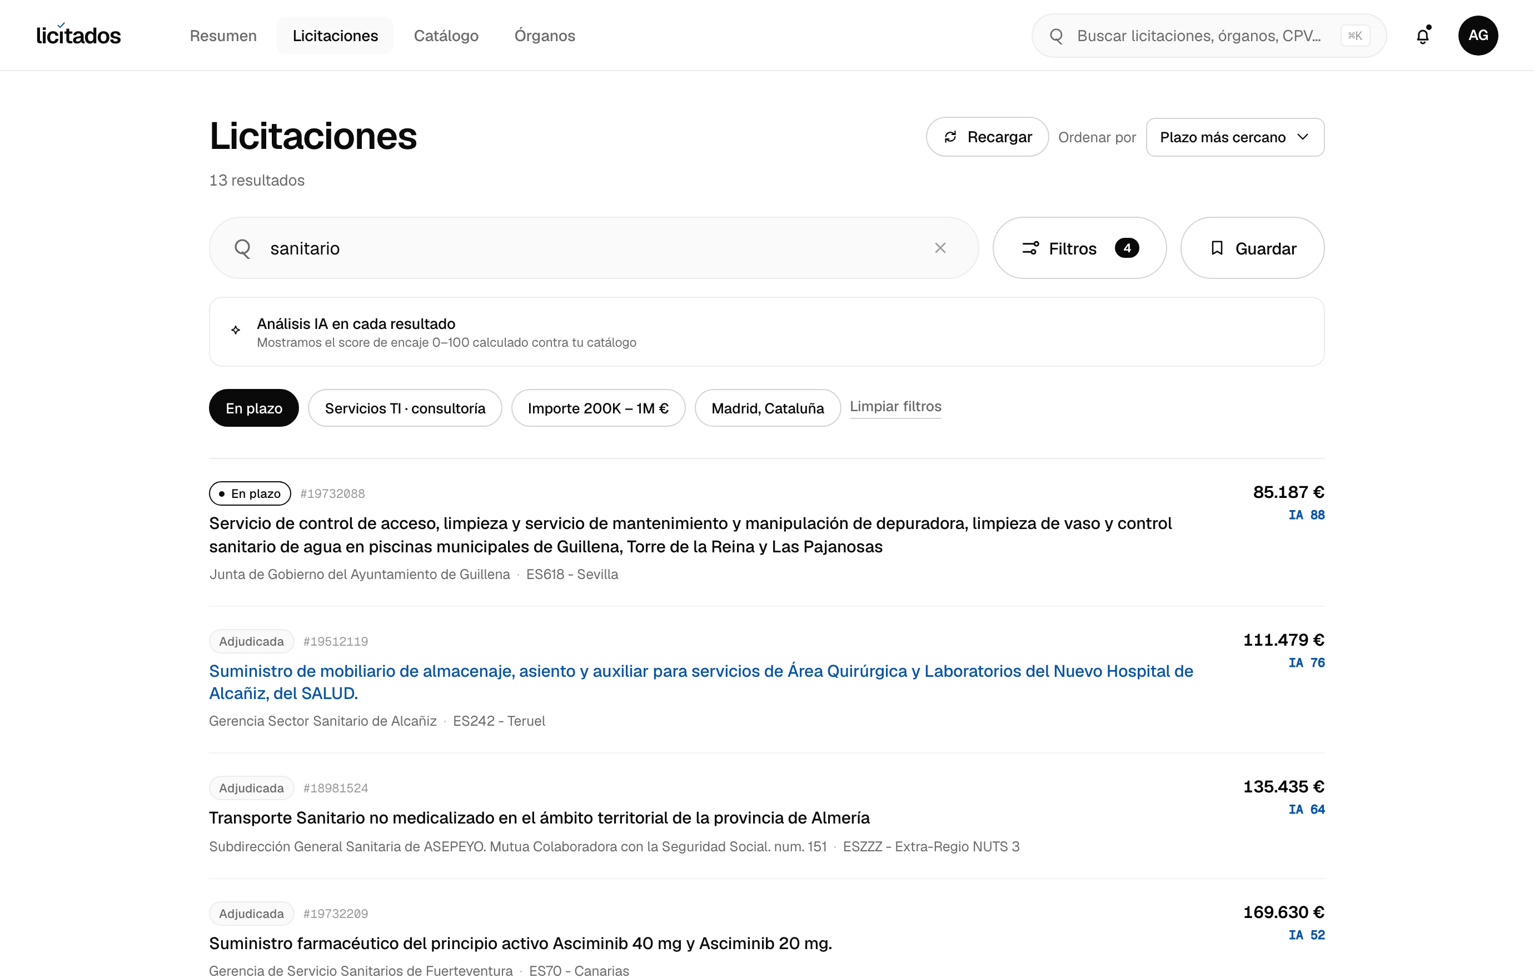
Task: Open the Filtros panel
Action: tap(1079, 248)
